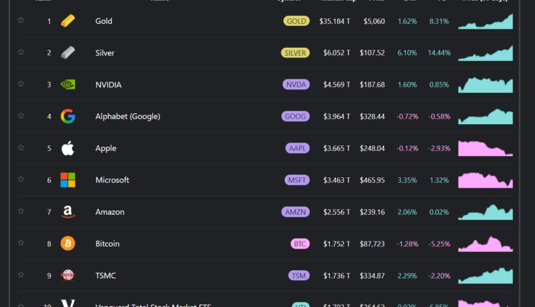Add Microsoft to favorites with star
The height and width of the screenshot is (307, 535).
coord(21,179)
